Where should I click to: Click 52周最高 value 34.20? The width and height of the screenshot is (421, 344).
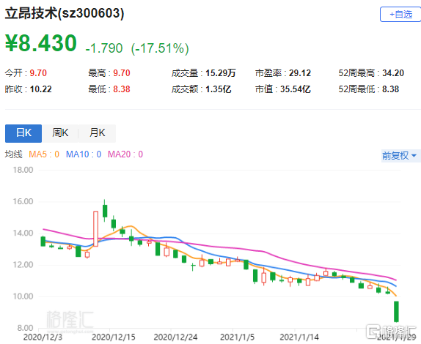pyautogui.click(x=393, y=73)
